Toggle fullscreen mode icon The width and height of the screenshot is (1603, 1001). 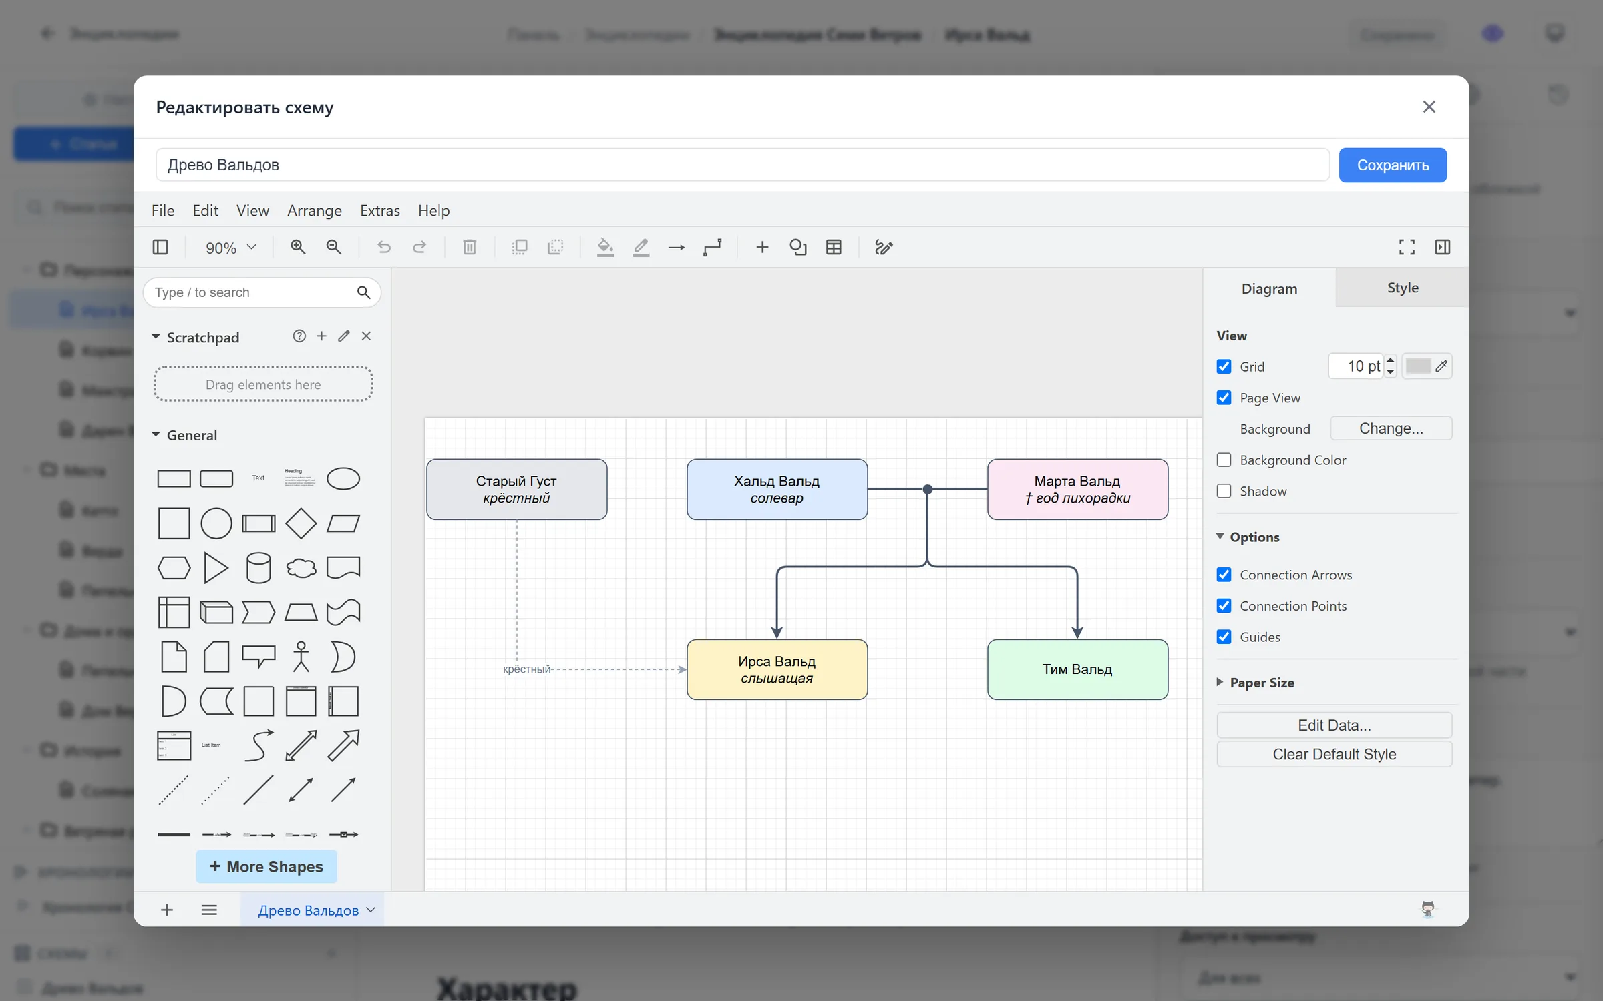[1407, 247]
